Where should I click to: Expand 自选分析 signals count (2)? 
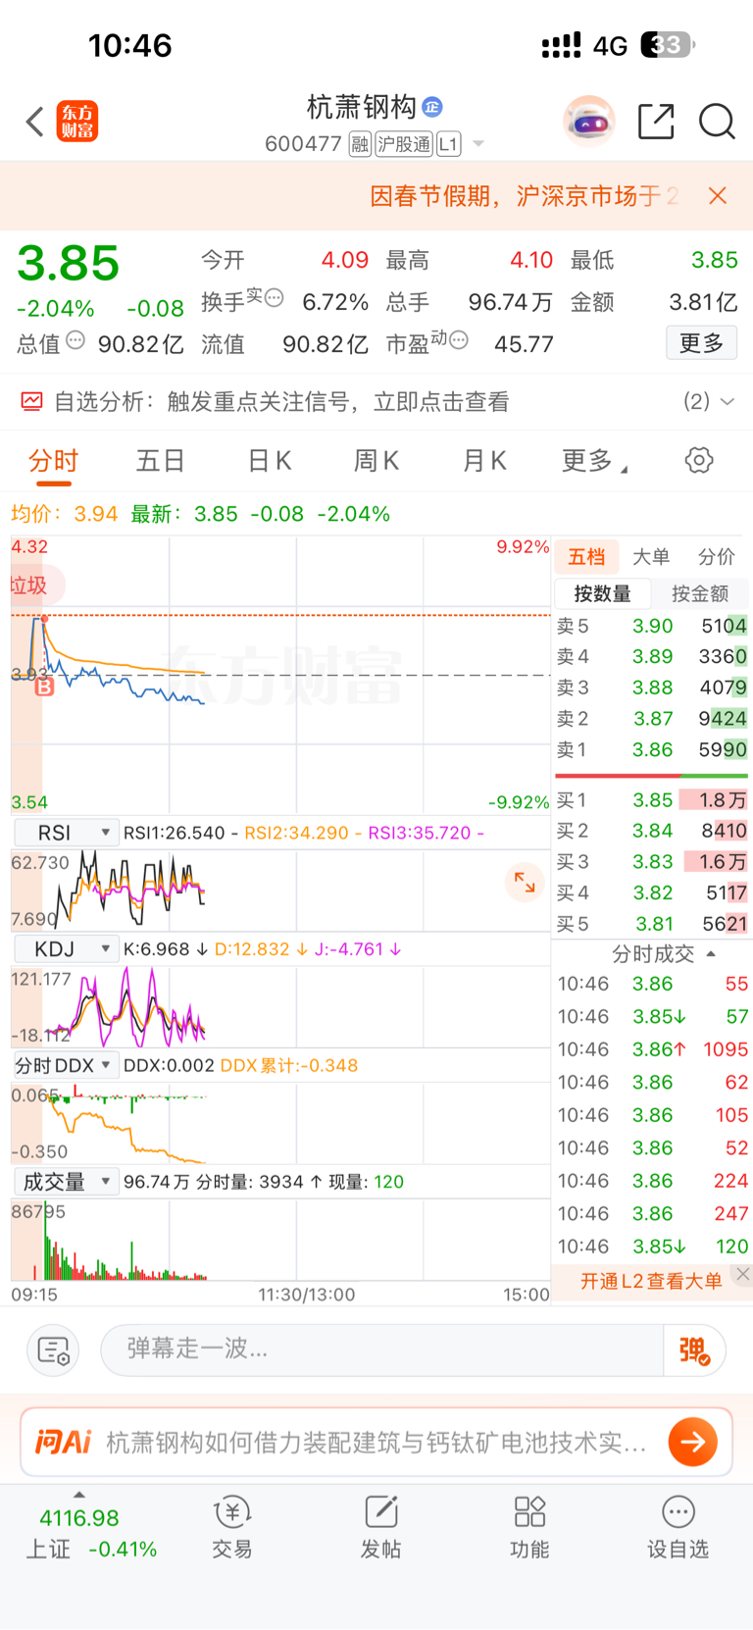point(709,401)
